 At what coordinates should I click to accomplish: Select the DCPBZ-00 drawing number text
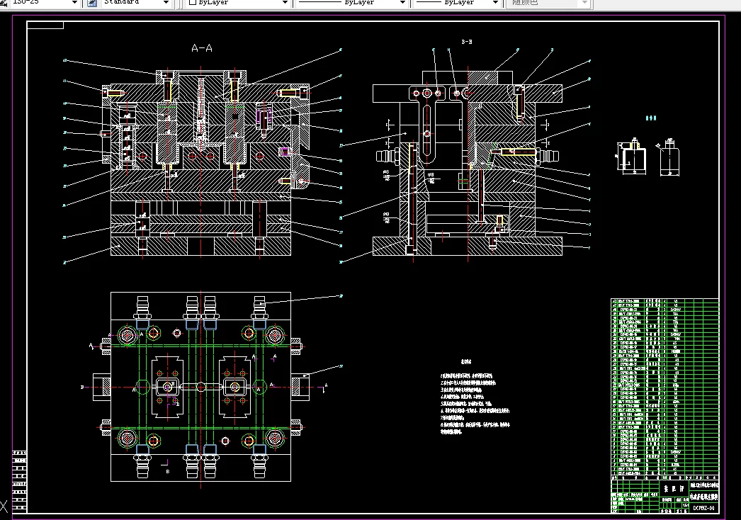(x=703, y=508)
